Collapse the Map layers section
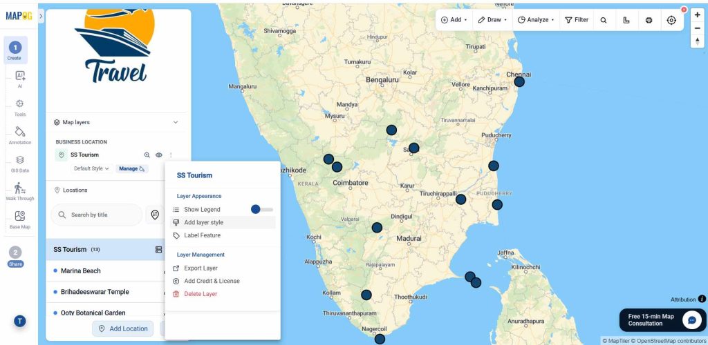 click(176, 123)
